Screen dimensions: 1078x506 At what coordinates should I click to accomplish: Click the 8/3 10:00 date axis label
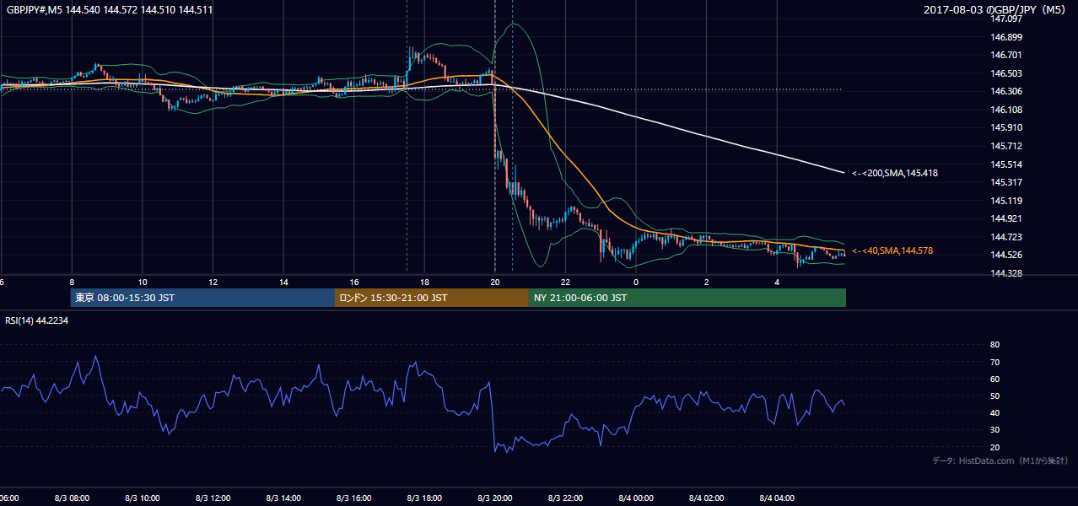143,498
